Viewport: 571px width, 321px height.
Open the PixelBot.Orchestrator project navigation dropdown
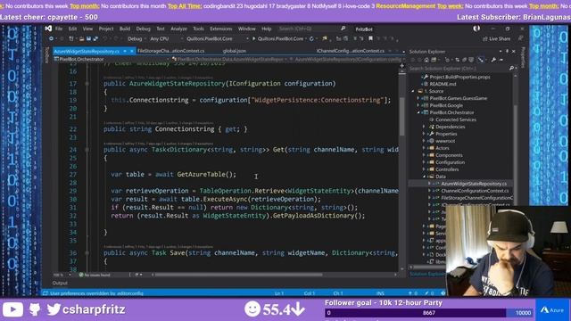(112, 59)
